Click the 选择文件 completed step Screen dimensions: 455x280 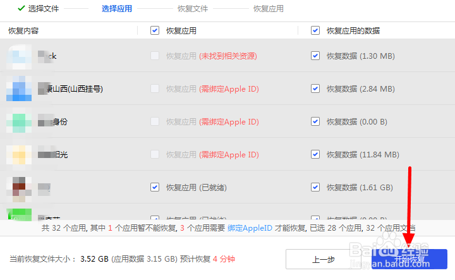click(44, 9)
